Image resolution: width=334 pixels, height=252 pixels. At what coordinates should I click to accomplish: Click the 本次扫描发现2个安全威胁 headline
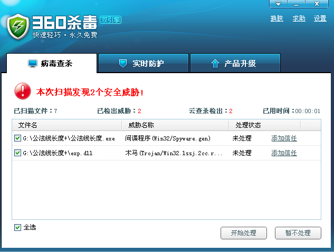coord(90,93)
